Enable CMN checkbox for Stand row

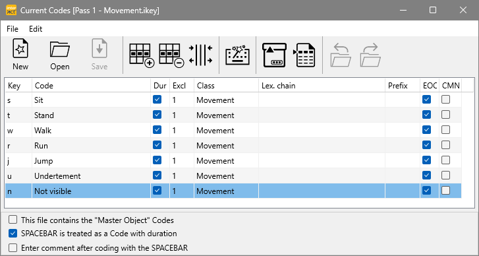[x=445, y=115]
